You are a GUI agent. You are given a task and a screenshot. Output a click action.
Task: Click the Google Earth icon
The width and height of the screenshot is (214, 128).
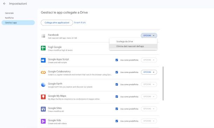pos(43,85)
